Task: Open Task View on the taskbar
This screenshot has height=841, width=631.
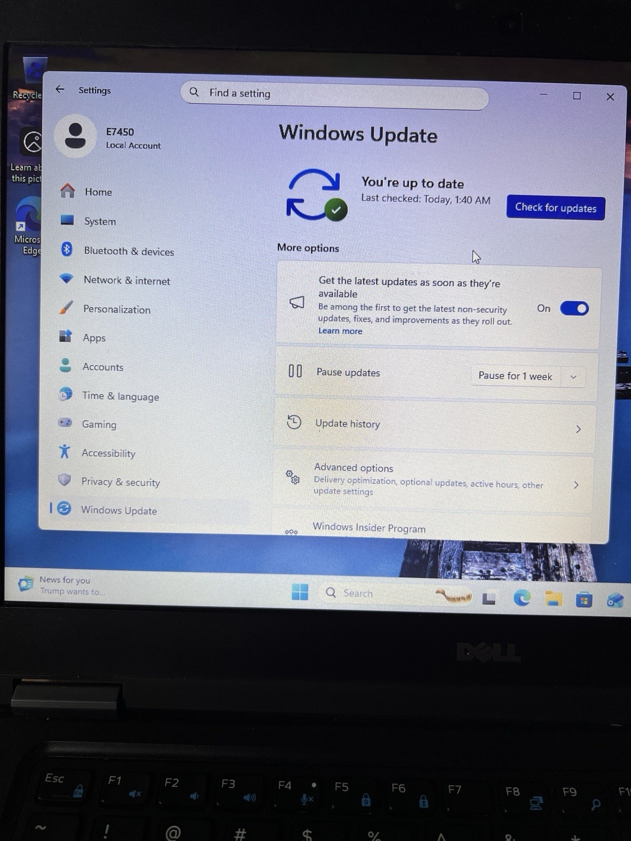Action: pos(489,598)
